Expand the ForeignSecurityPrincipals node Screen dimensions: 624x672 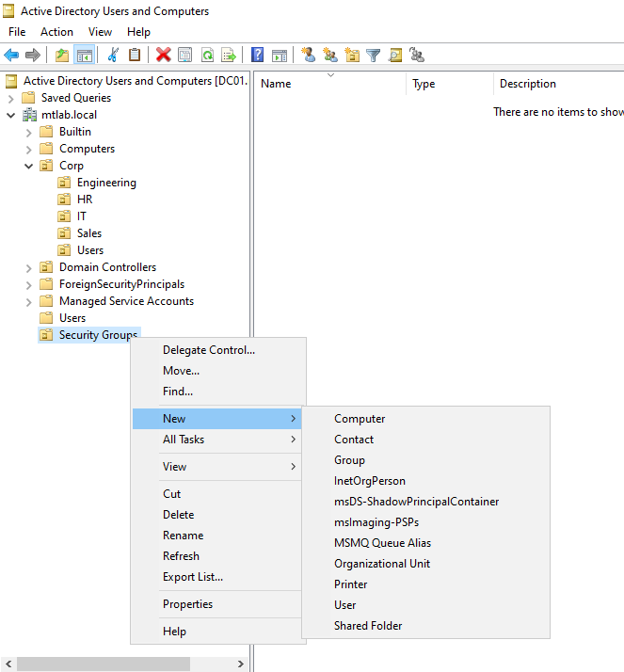point(29,285)
